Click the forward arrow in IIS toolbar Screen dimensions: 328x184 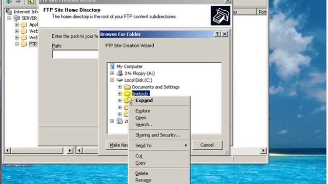click(18, 2)
